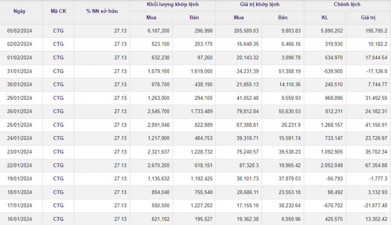Open CTG stock code for 31/01/2024
Viewport: 391px width, 225px height.
58,71
